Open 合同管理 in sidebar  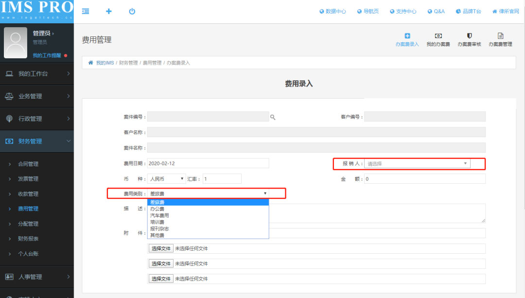[28, 164]
